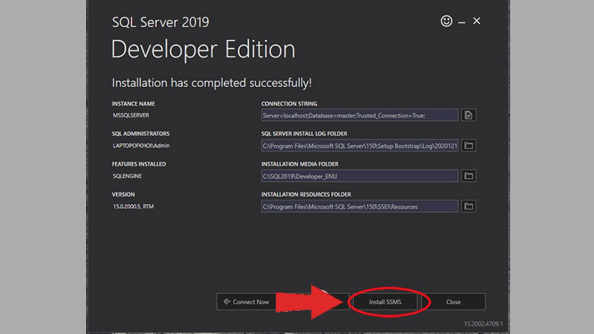Click the 'Installation has completed successfully!' message
This screenshot has width=594, height=334.
tap(212, 83)
